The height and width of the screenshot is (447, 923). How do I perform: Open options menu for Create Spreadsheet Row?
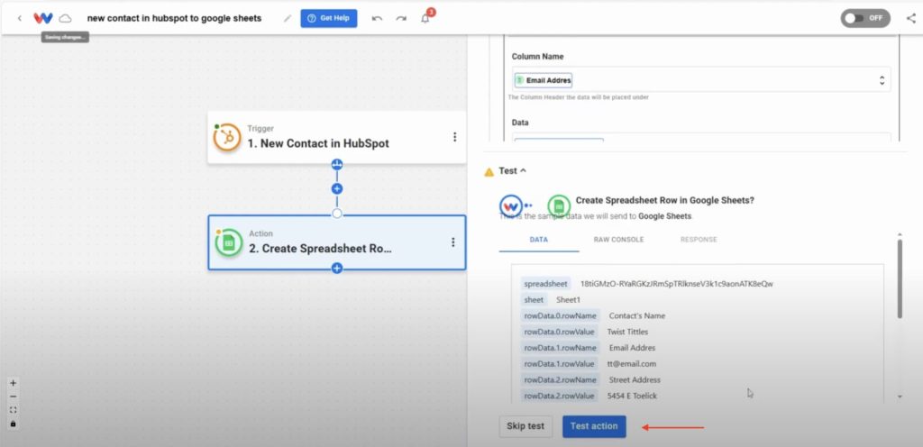(452, 242)
